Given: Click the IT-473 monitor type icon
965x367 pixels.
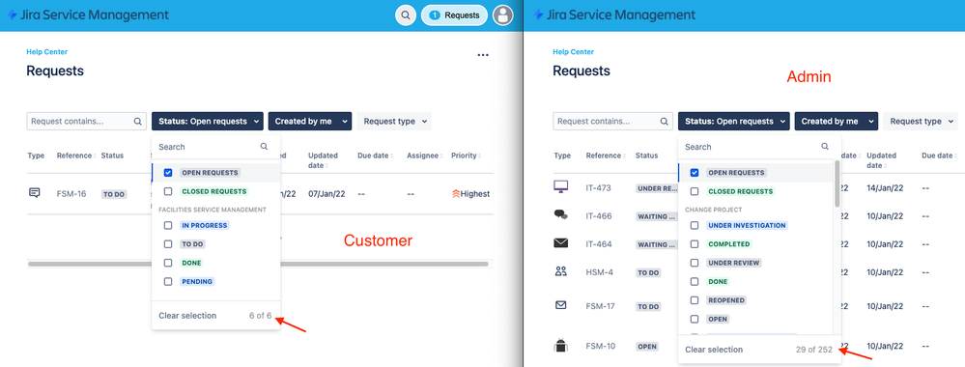Looking at the screenshot, I should pos(560,187).
